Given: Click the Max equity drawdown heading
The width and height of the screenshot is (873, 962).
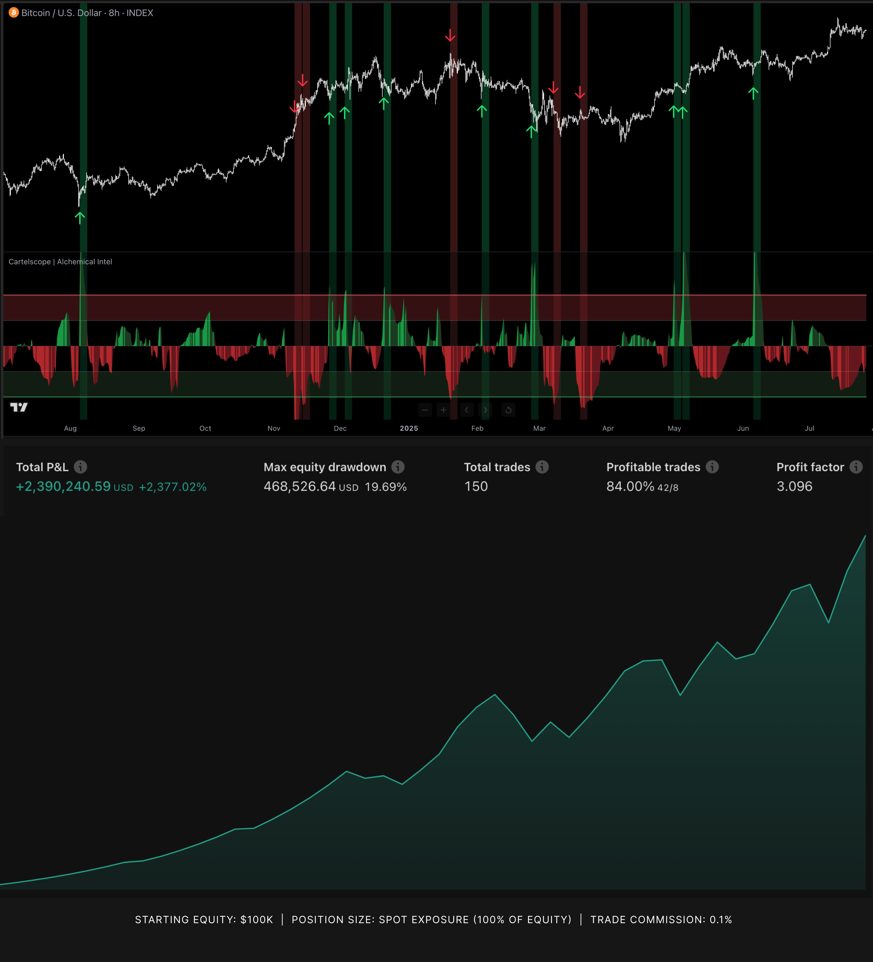Looking at the screenshot, I should (325, 467).
